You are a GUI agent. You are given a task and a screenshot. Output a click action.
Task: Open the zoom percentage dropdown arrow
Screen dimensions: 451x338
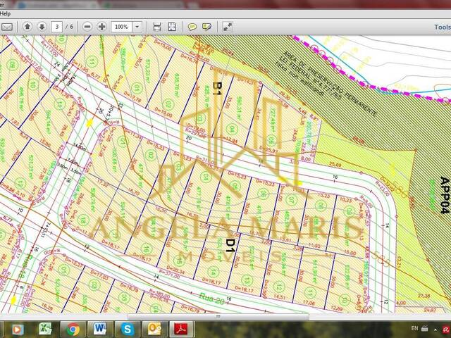137,27
